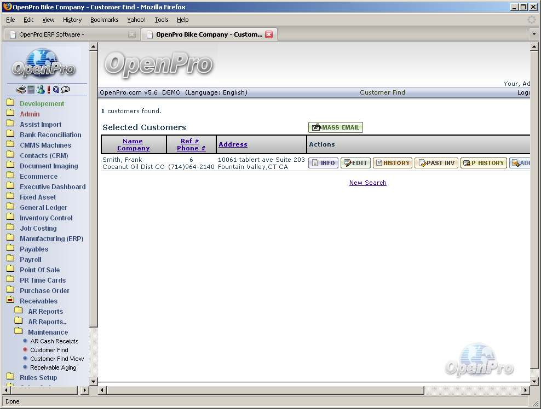Click the speech bubble info icon
This screenshot has width=541, height=409.
tap(66, 90)
